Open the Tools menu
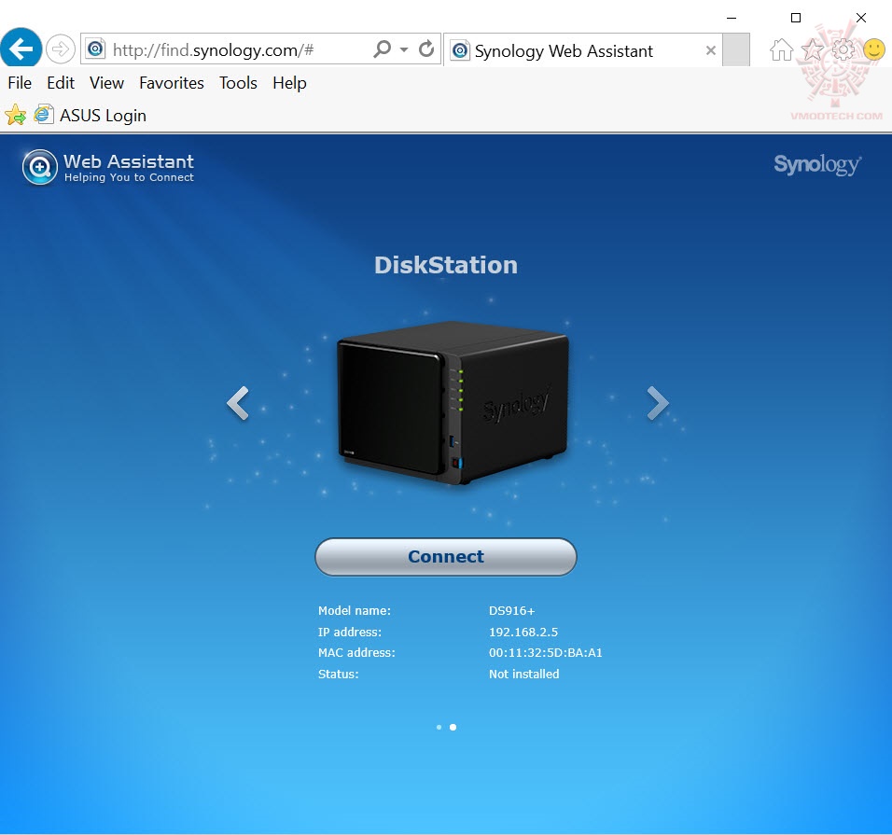The height and width of the screenshot is (835, 892). click(238, 83)
